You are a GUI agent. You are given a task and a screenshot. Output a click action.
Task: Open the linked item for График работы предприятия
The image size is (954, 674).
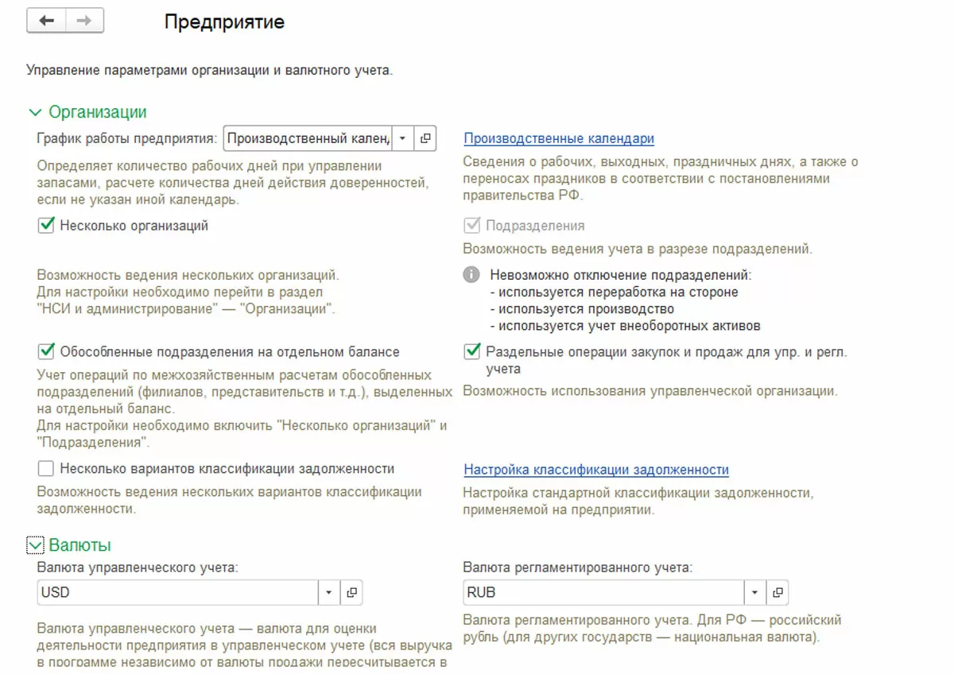pos(425,138)
